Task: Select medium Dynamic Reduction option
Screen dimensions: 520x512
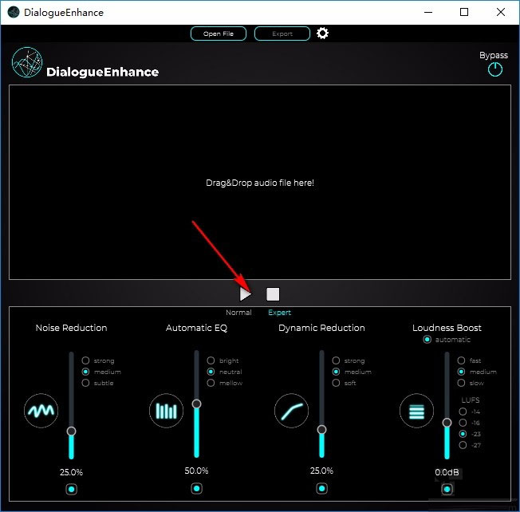Action: tap(336, 372)
